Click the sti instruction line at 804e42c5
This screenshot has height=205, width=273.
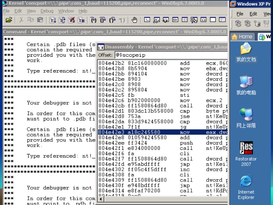[x=163, y=95]
